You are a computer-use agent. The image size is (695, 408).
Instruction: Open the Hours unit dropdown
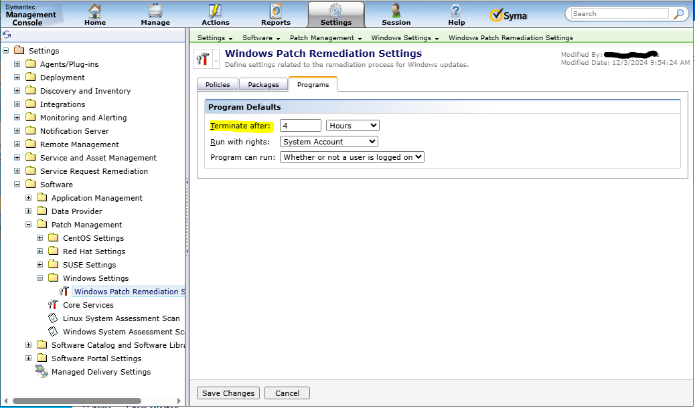[x=352, y=126]
